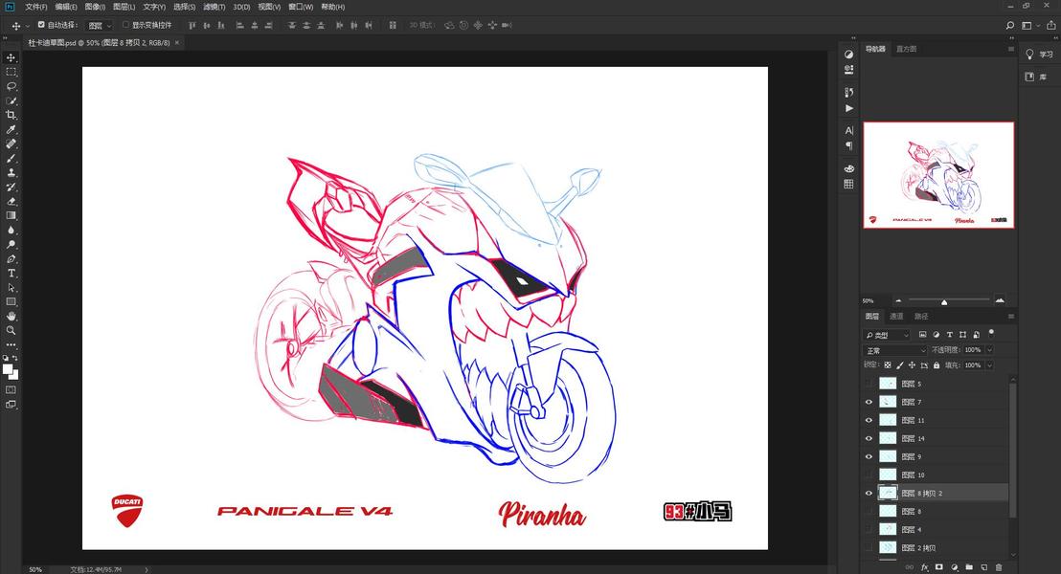The height and width of the screenshot is (574, 1061).
Task: Open the blend mode 正常 dropdown
Action: pos(895,350)
